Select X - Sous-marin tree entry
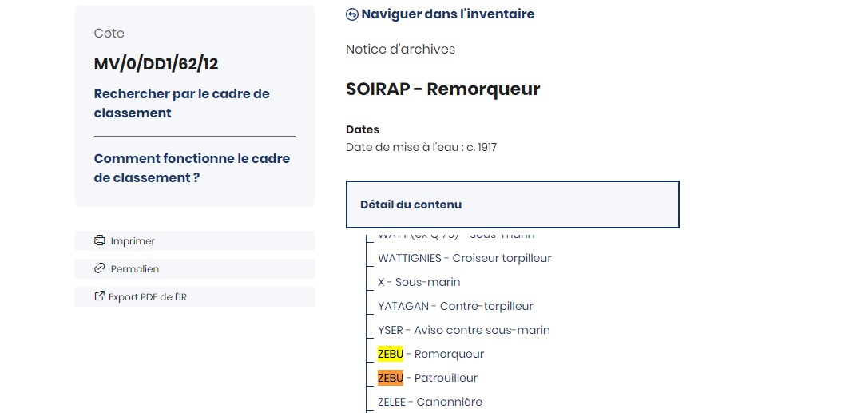 [x=419, y=282]
